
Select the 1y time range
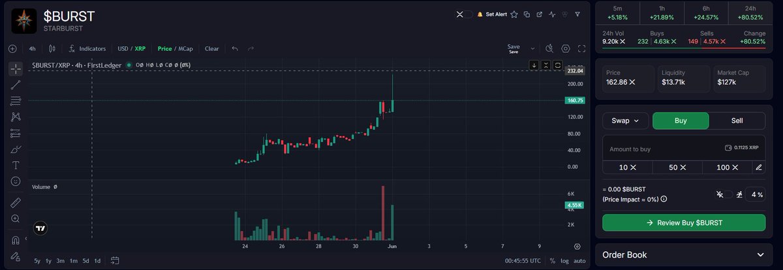click(x=49, y=261)
